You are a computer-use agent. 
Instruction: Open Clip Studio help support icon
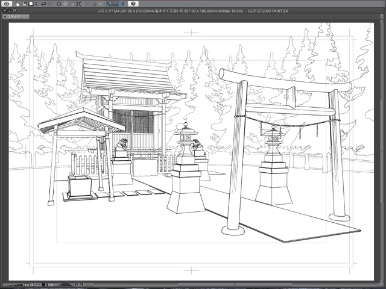(133, 4)
